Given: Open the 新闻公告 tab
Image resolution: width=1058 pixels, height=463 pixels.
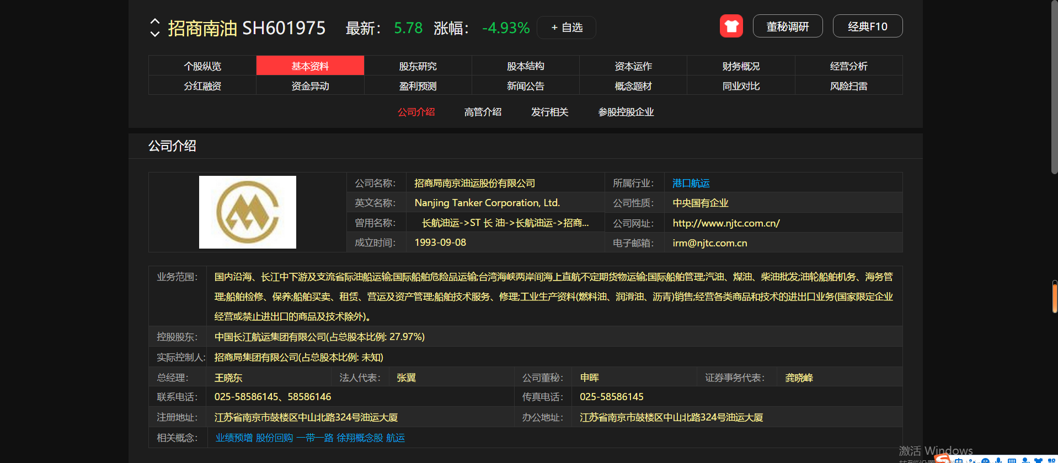Looking at the screenshot, I should (x=526, y=85).
